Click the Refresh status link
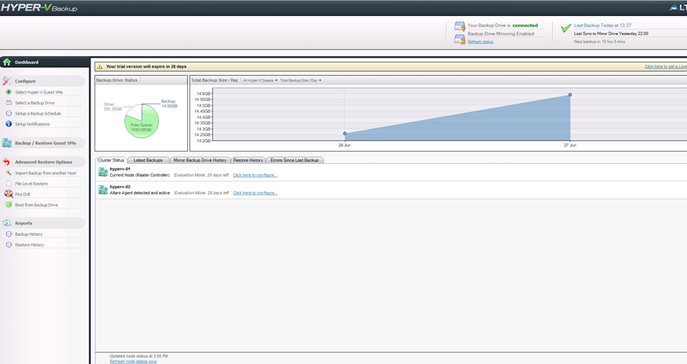 coord(480,42)
